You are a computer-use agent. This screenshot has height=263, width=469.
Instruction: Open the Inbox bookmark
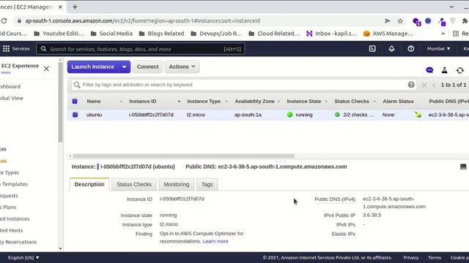click(x=332, y=34)
